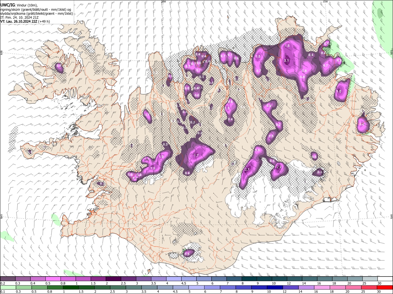The width and height of the screenshot is (393, 294).
Task: Click the '20W' longitude label
Action: click(163, 2)
